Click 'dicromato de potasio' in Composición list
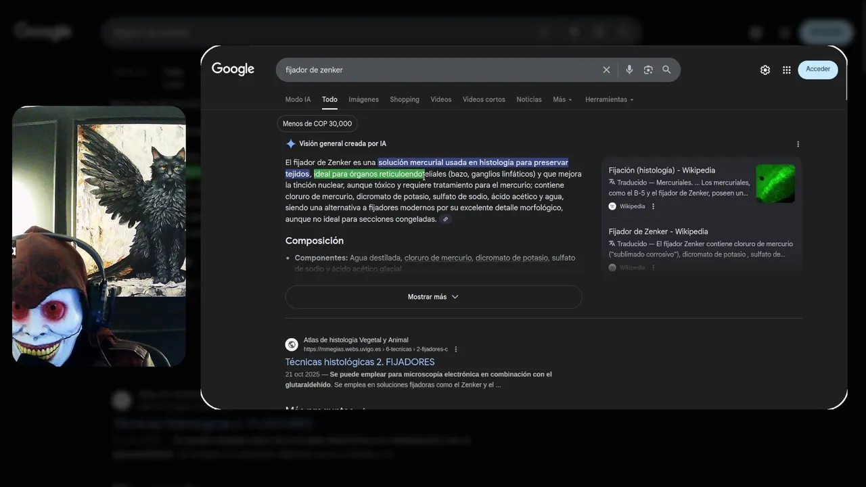Viewport: 866px width, 487px height. pos(511,258)
